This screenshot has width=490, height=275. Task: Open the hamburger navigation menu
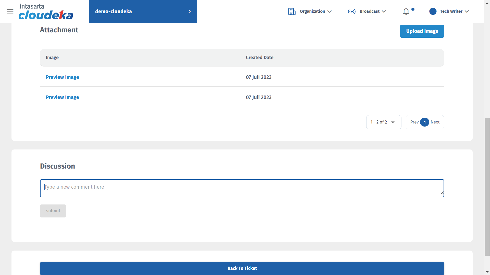10,11
